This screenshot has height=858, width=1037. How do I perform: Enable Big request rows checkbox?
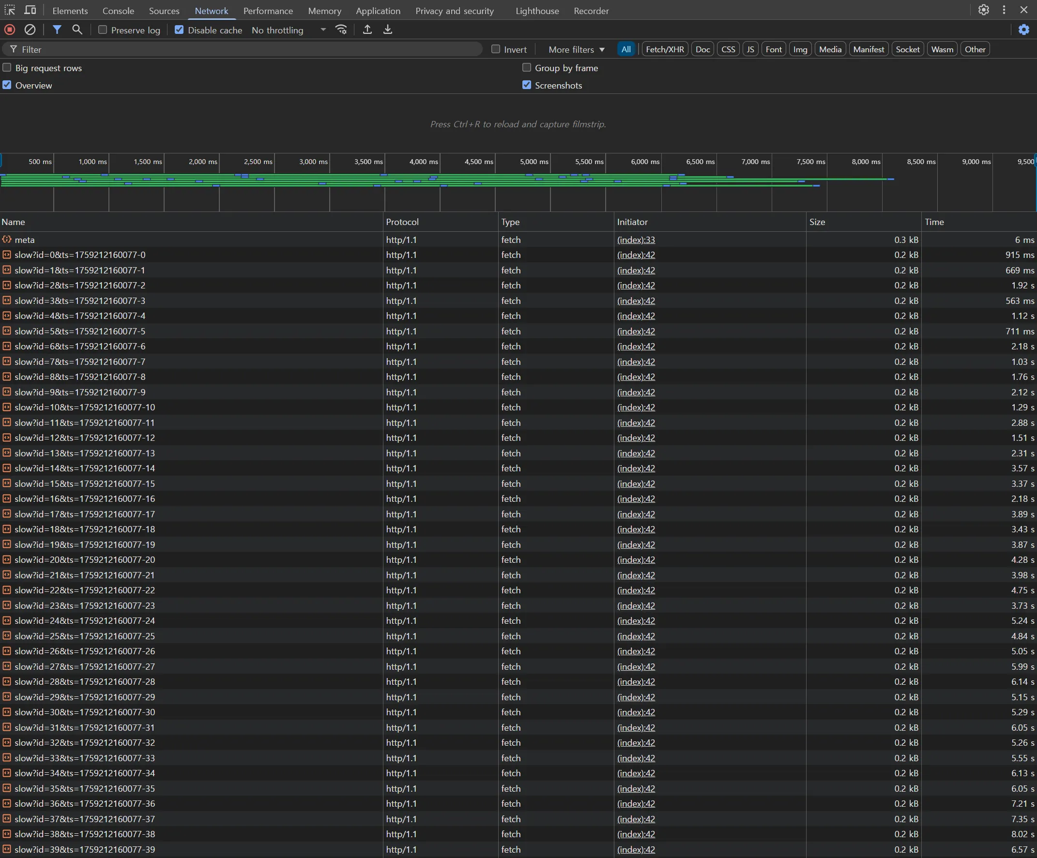click(x=7, y=68)
